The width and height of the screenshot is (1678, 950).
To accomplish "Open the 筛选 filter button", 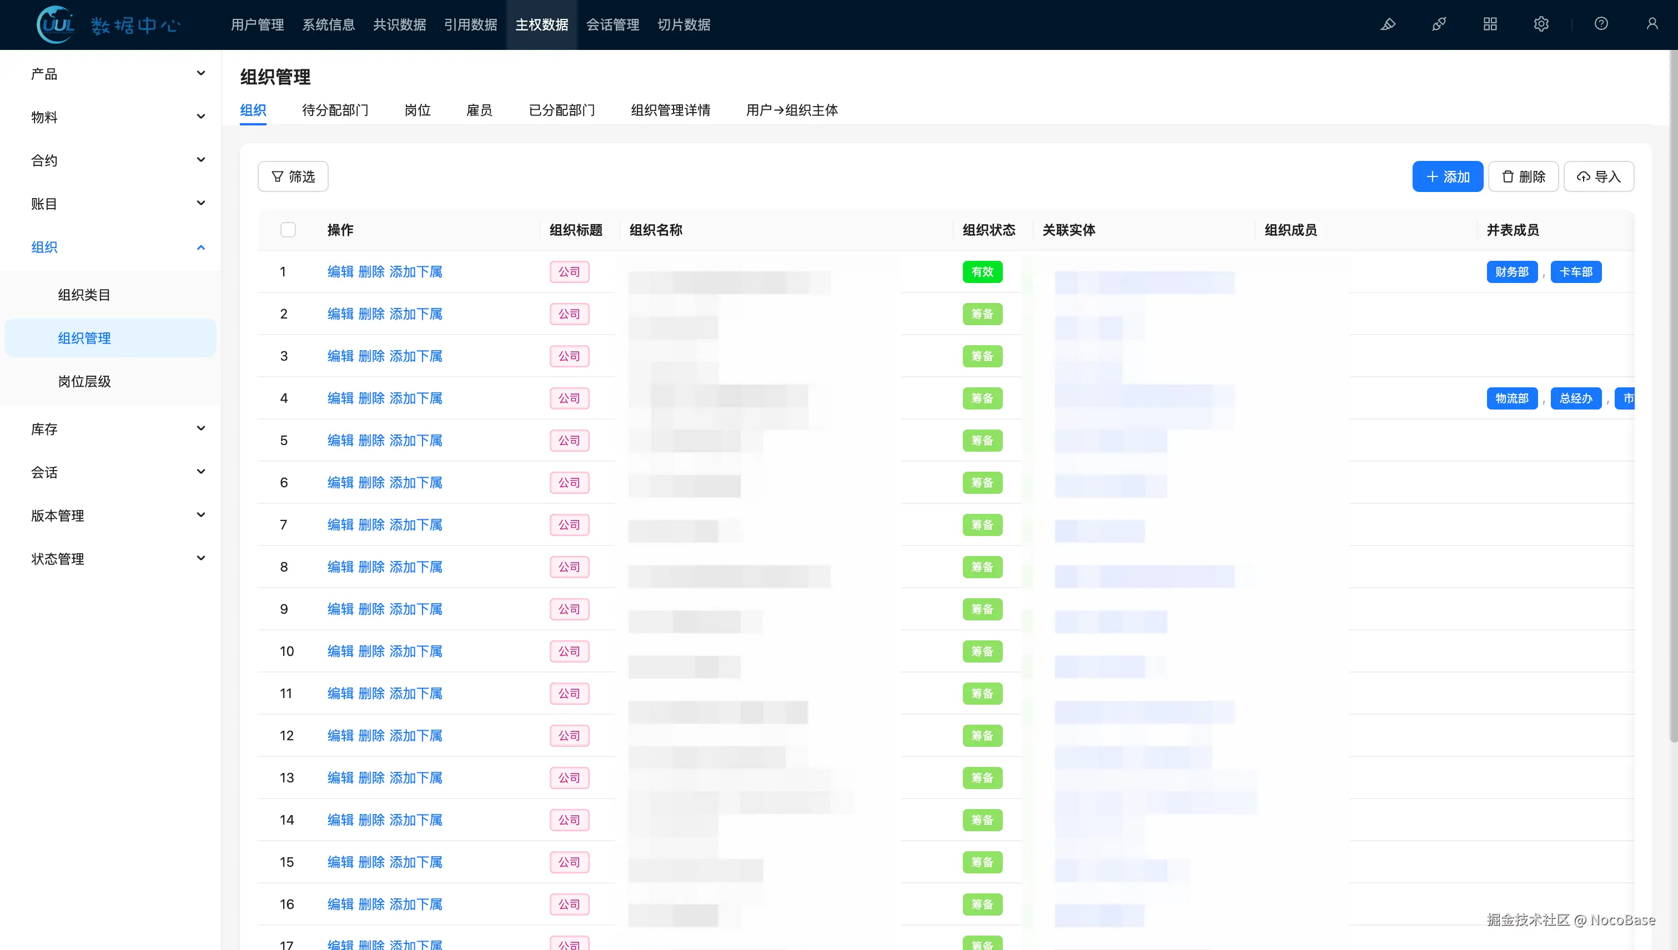I will (293, 177).
